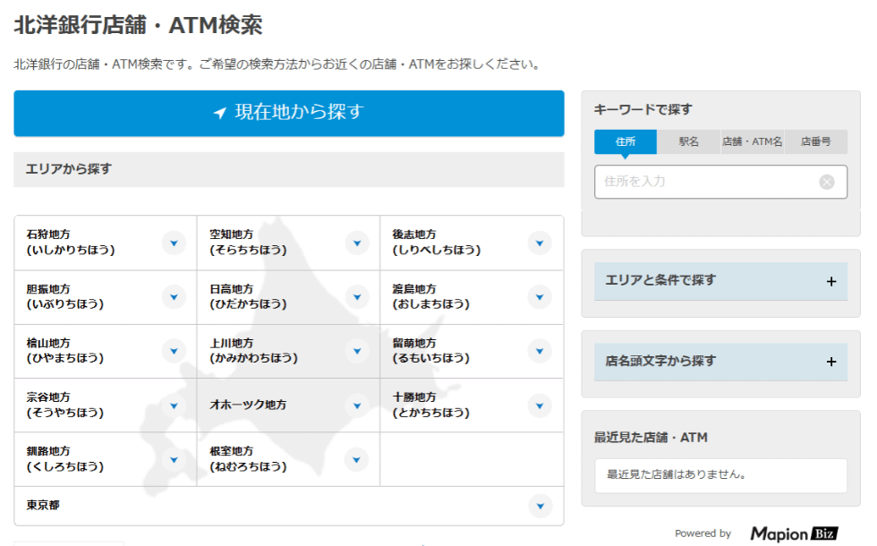The width and height of the screenshot is (877, 546).
Task: Select 胆振地方 (いぶりちほう) text
Action: click(64, 296)
